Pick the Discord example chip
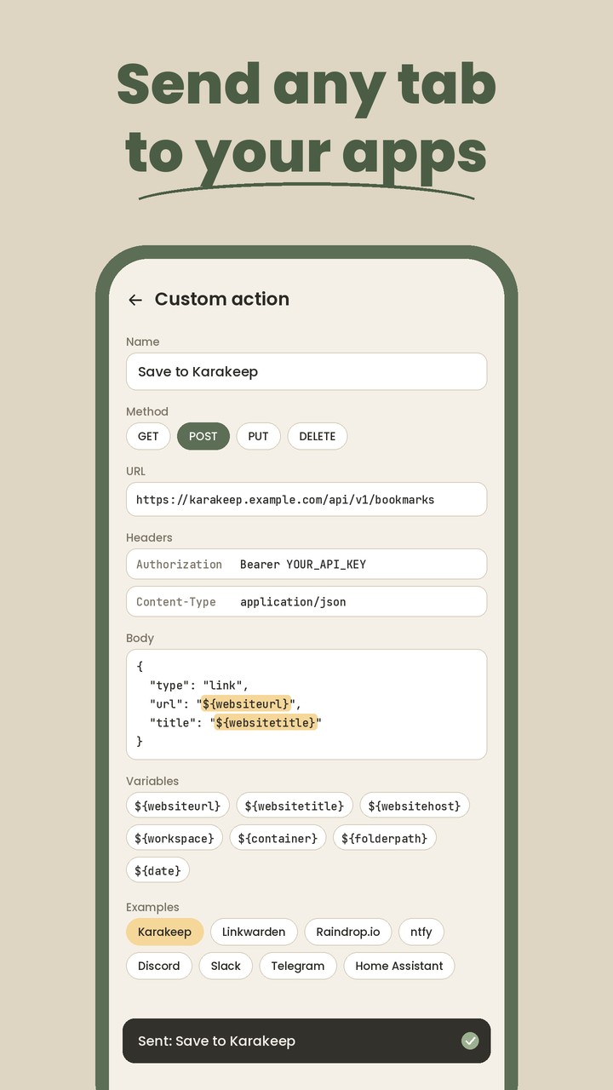 [159, 966]
